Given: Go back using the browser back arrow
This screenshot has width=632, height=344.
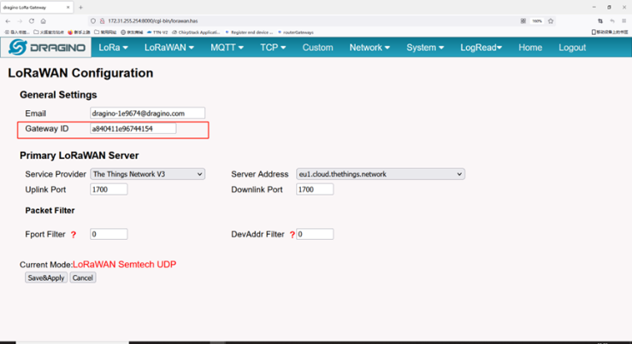Looking at the screenshot, I should click(x=8, y=21).
